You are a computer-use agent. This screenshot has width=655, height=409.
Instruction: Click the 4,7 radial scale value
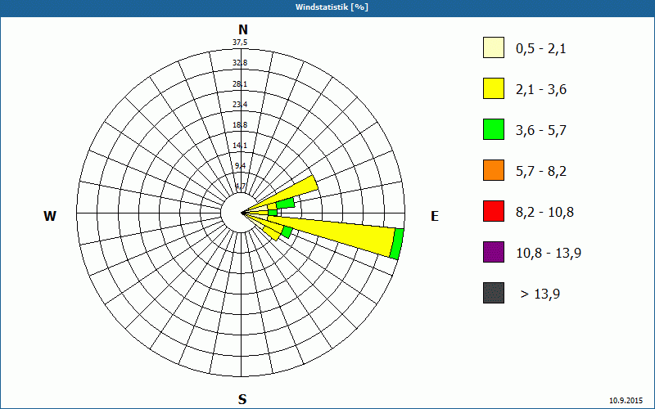[x=241, y=187]
